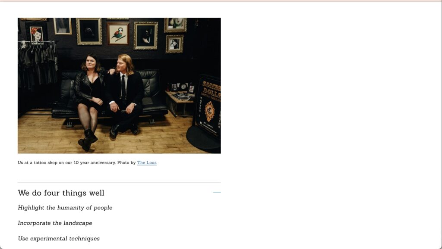Viewport: 442px width, 249px height.
Task: Click the clothing rack in the photo
Action: coord(38,64)
